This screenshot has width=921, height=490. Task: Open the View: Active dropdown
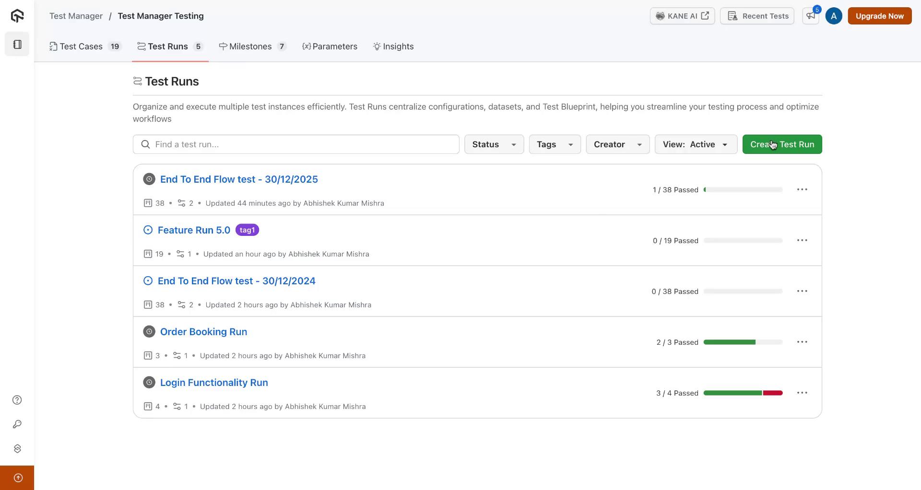click(x=696, y=144)
